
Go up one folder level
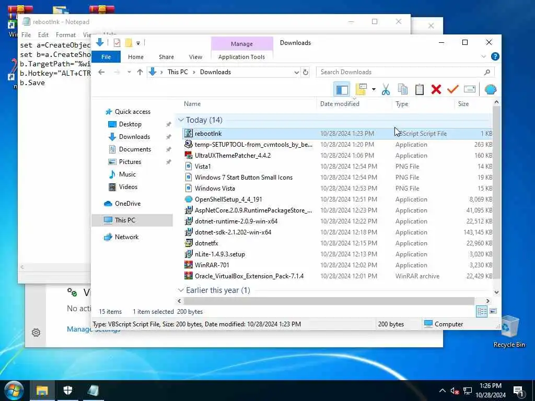pyautogui.click(x=140, y=72)
